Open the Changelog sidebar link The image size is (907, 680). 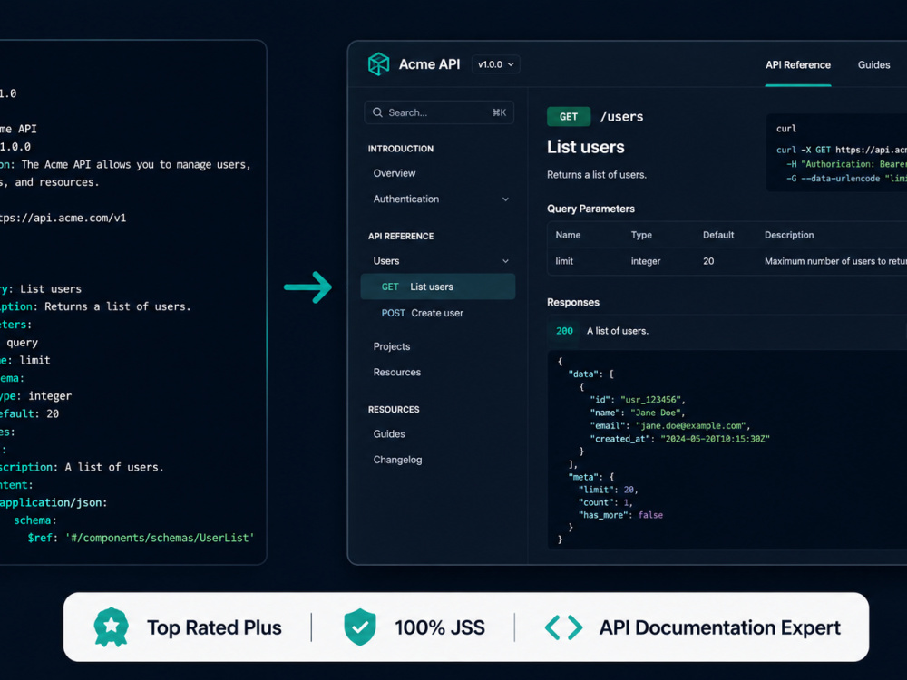click(x=397, y=460)
